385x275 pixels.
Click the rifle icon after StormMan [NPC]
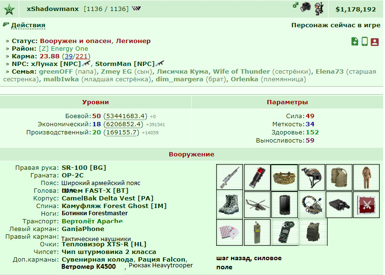coord(160,63)
